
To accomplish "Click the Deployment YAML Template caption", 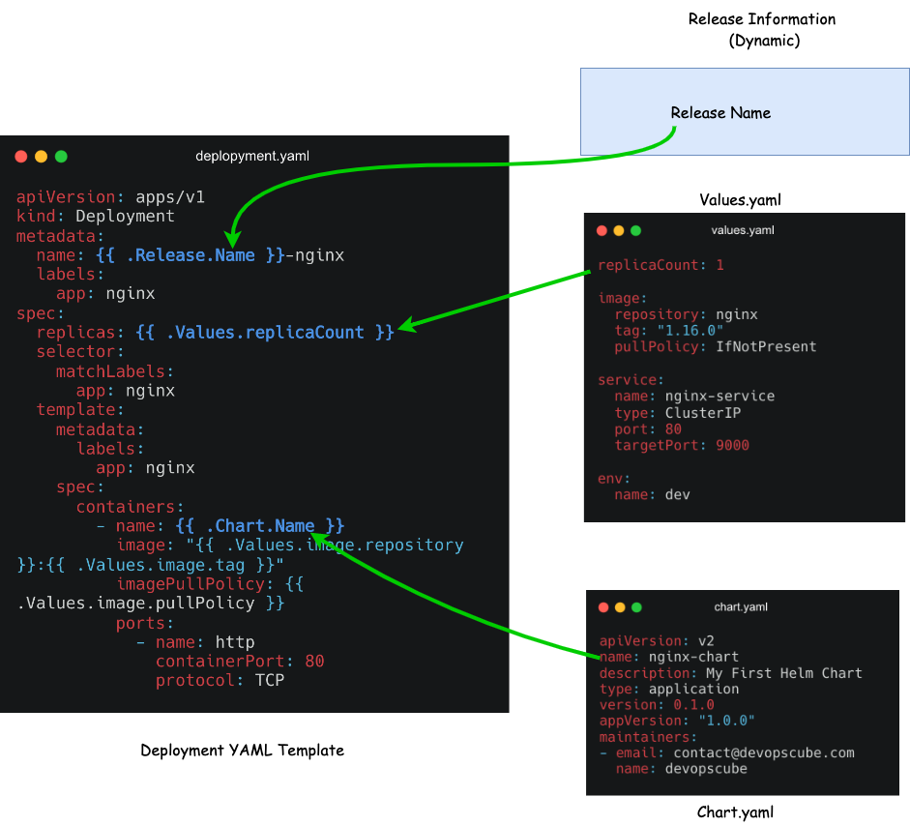I will click(x=242, y=750).
